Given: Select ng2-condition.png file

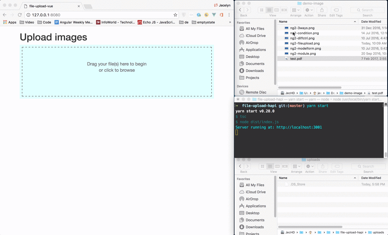Looking at the screenshot, I should [x=304, y=33].
